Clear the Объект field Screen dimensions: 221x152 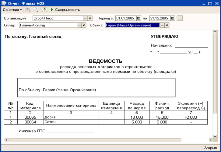(167, 25)
